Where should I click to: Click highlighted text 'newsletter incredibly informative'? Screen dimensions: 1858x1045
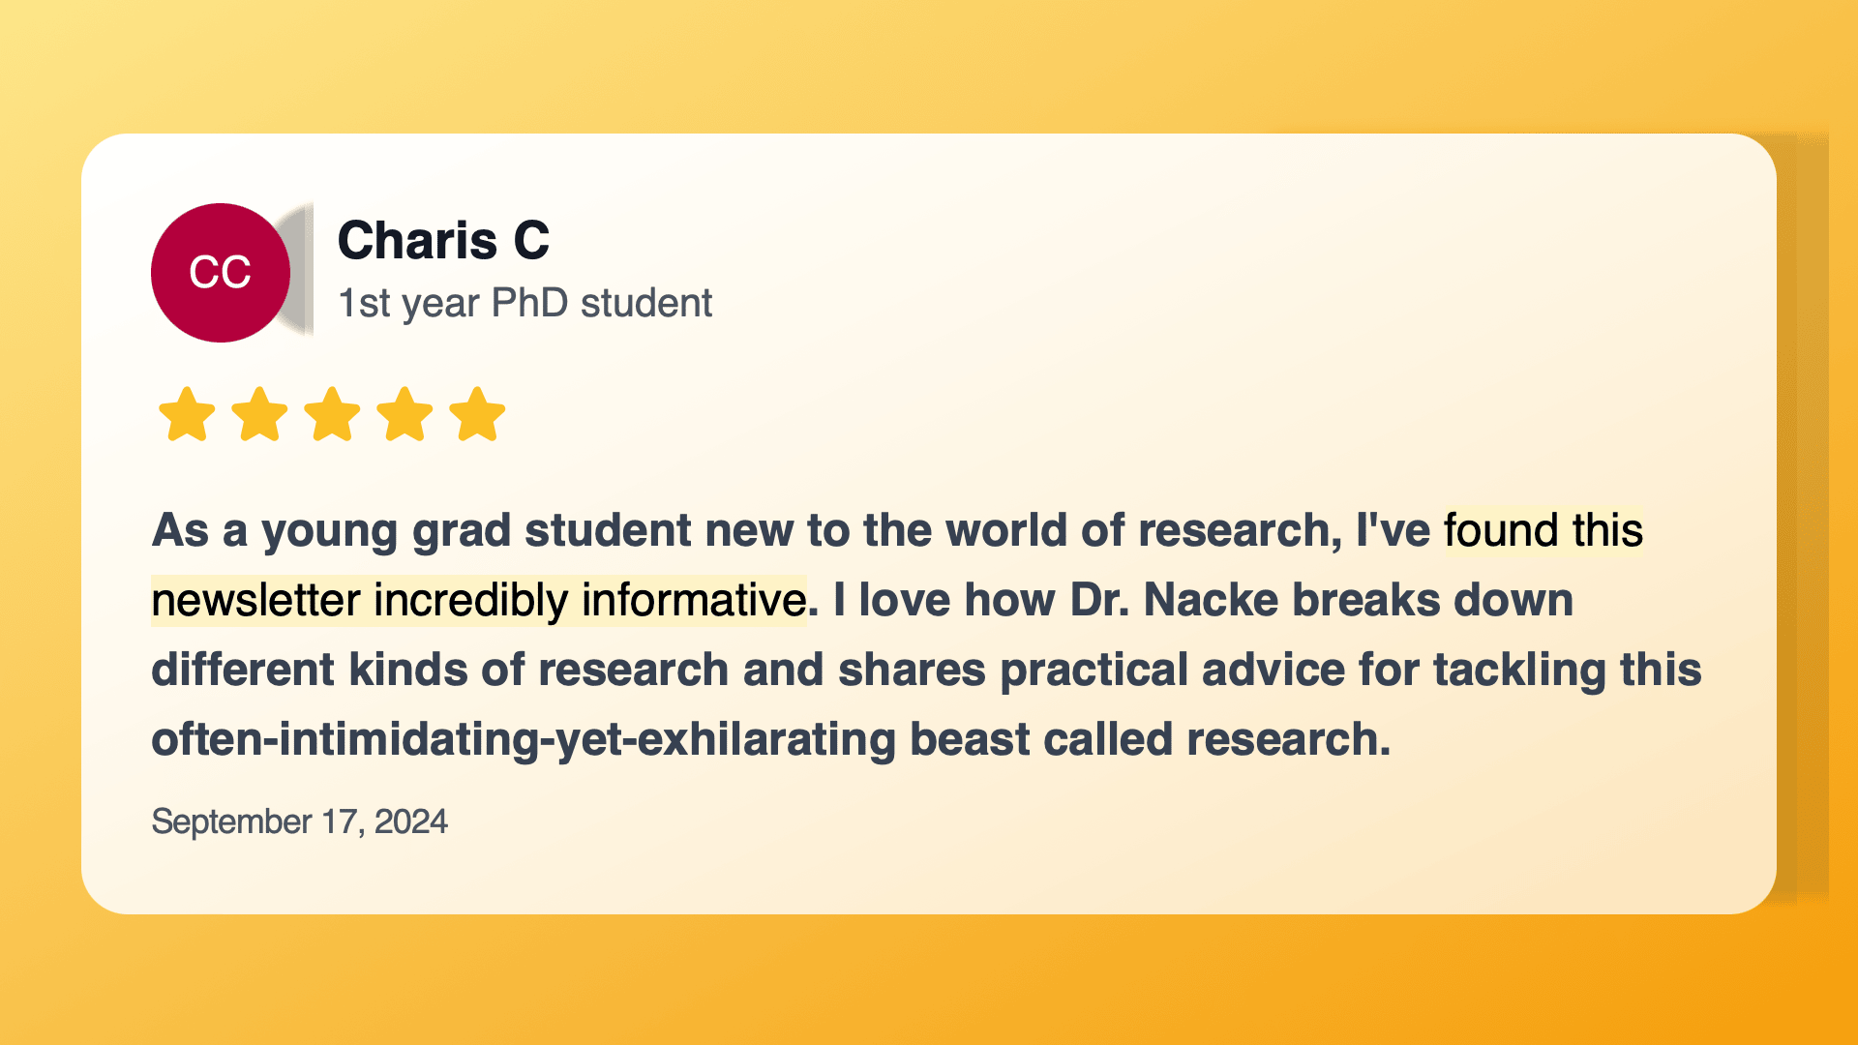point(479,600)
